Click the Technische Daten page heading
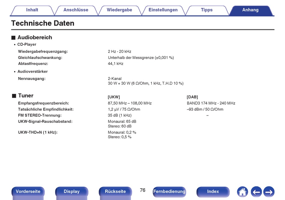This screenshot has width=285, height=200. [43, 23]
